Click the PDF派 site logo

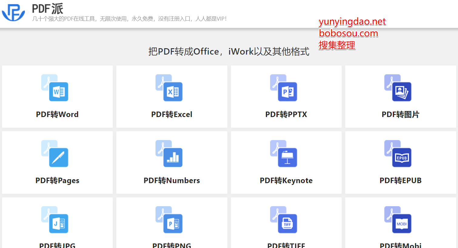click(x=13, y=13)
